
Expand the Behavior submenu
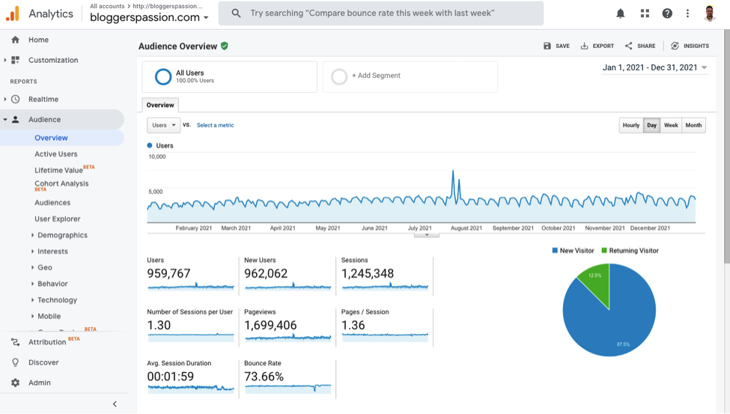click(x=33, y=284)
